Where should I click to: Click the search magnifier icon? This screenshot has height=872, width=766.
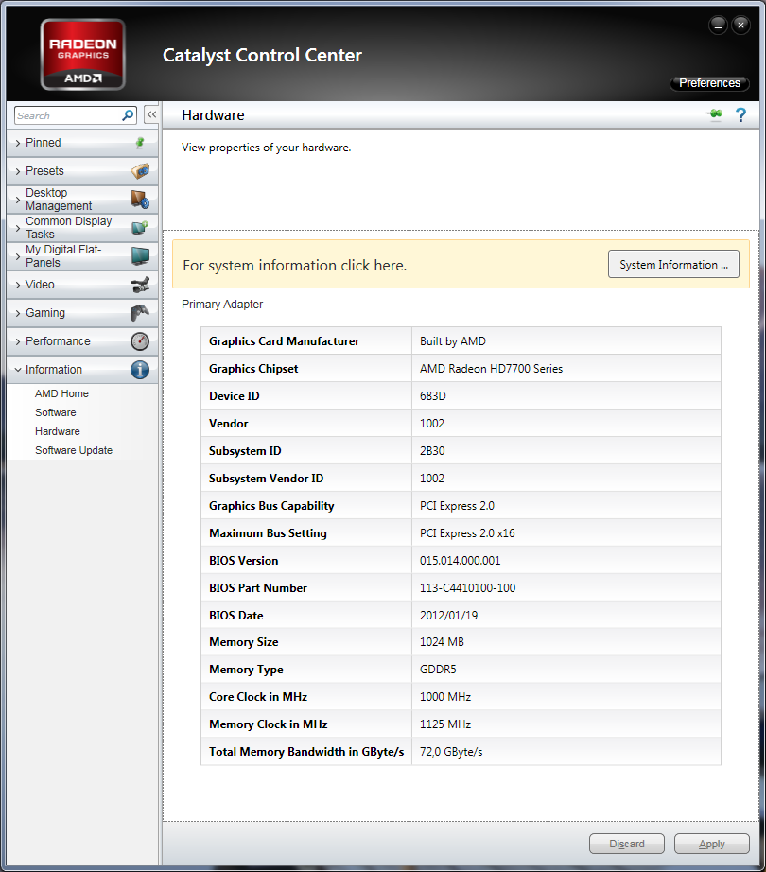point(128,115)
